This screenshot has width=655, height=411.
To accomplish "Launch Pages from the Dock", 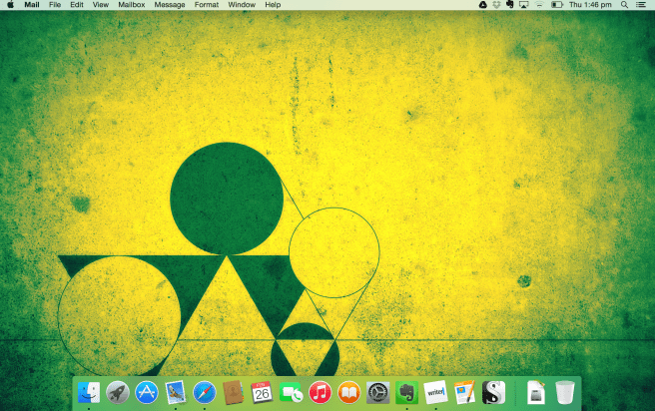I will 464,393.
